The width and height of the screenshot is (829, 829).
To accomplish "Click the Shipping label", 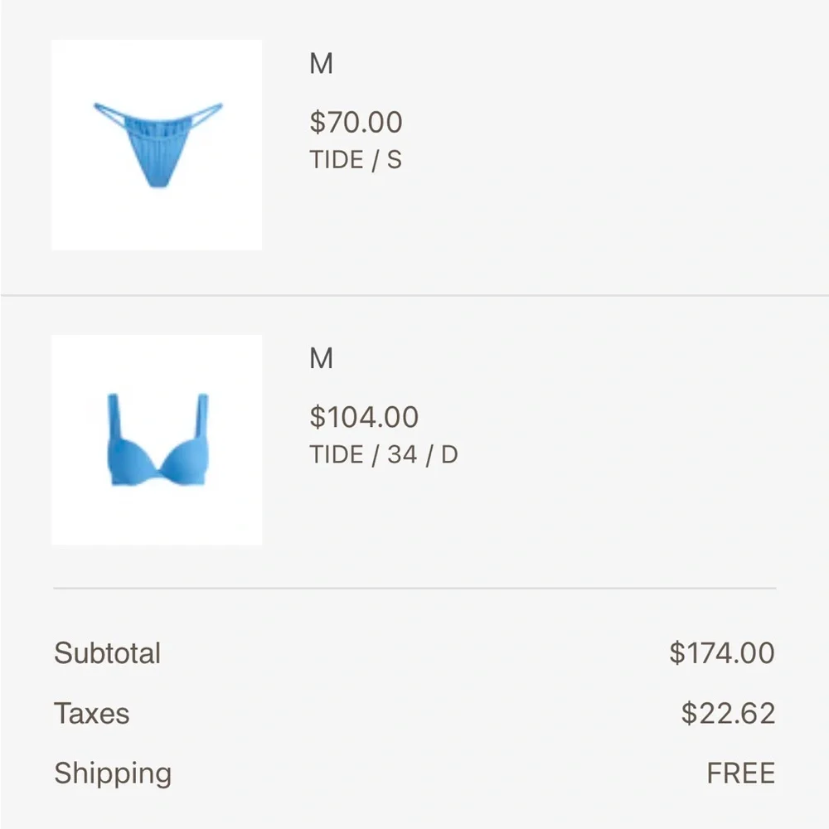I will pos(113,773).
